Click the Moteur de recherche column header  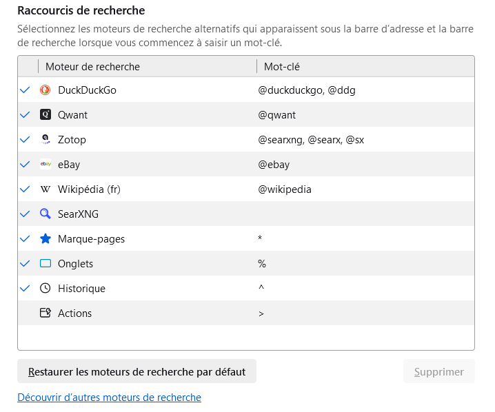click(x=92, y=67)
